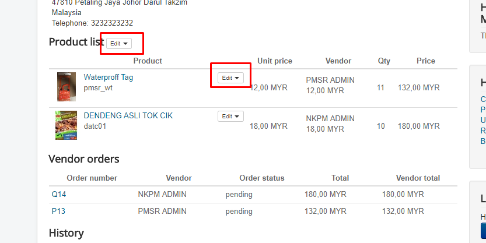Screen dimensions: 486x243
Task: Click the History section heading
Action: coord(66,233)
